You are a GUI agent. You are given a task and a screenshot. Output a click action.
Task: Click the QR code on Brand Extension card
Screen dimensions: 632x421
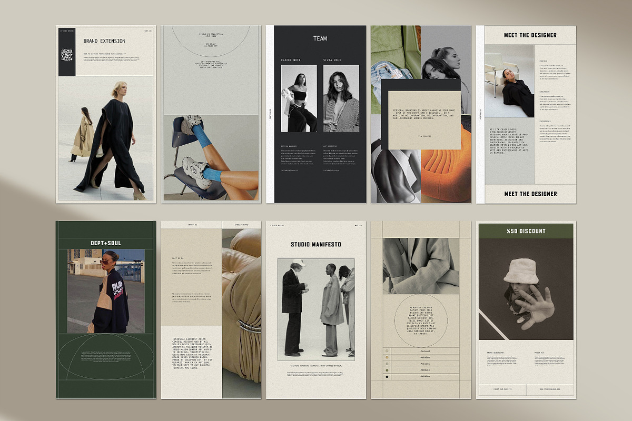pyautogui.click(x=67, y=55)
